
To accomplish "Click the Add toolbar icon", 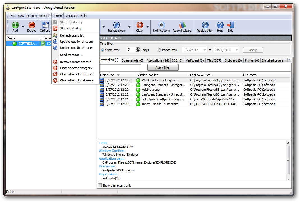I will [x=15, y=27].
